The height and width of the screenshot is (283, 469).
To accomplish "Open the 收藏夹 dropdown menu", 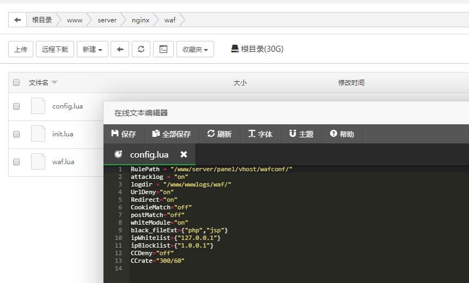I will [194, 49].
